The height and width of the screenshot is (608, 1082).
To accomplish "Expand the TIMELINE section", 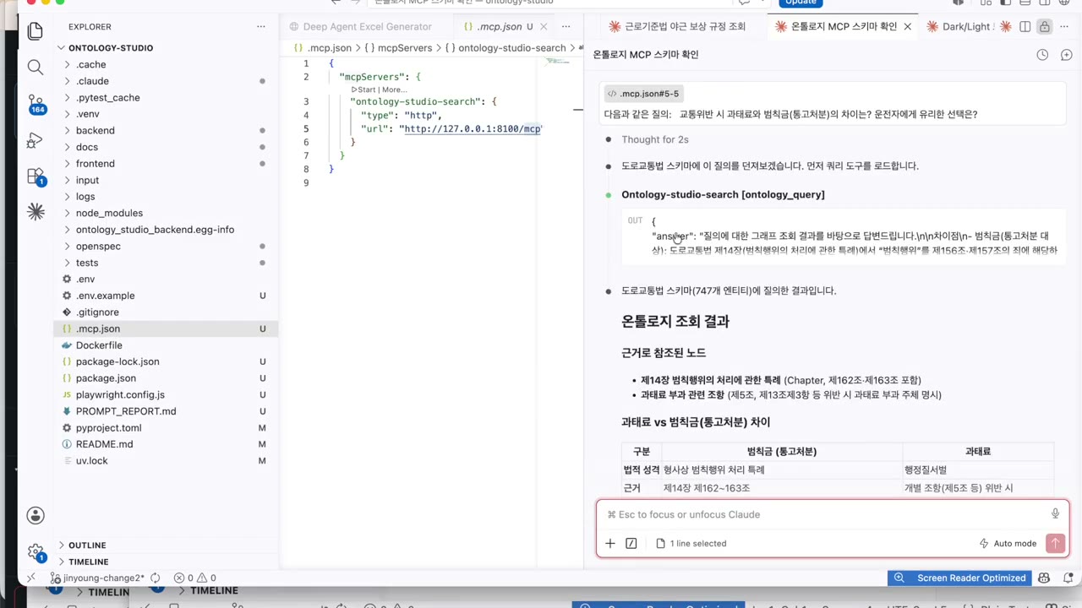I will (88, 562).
